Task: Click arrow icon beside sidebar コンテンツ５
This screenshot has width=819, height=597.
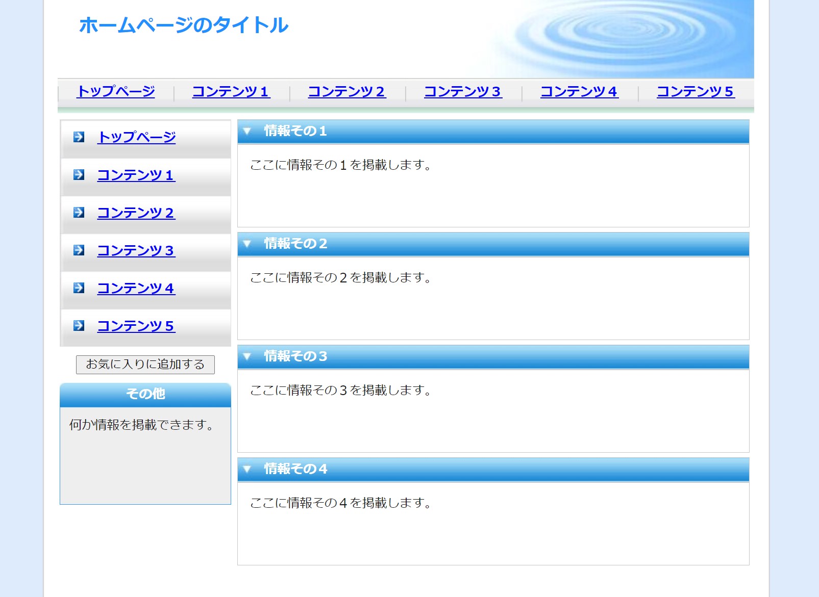Action: (79, 326)
